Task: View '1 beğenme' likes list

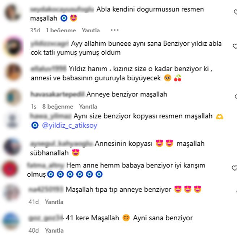Action: coord(61,30)
